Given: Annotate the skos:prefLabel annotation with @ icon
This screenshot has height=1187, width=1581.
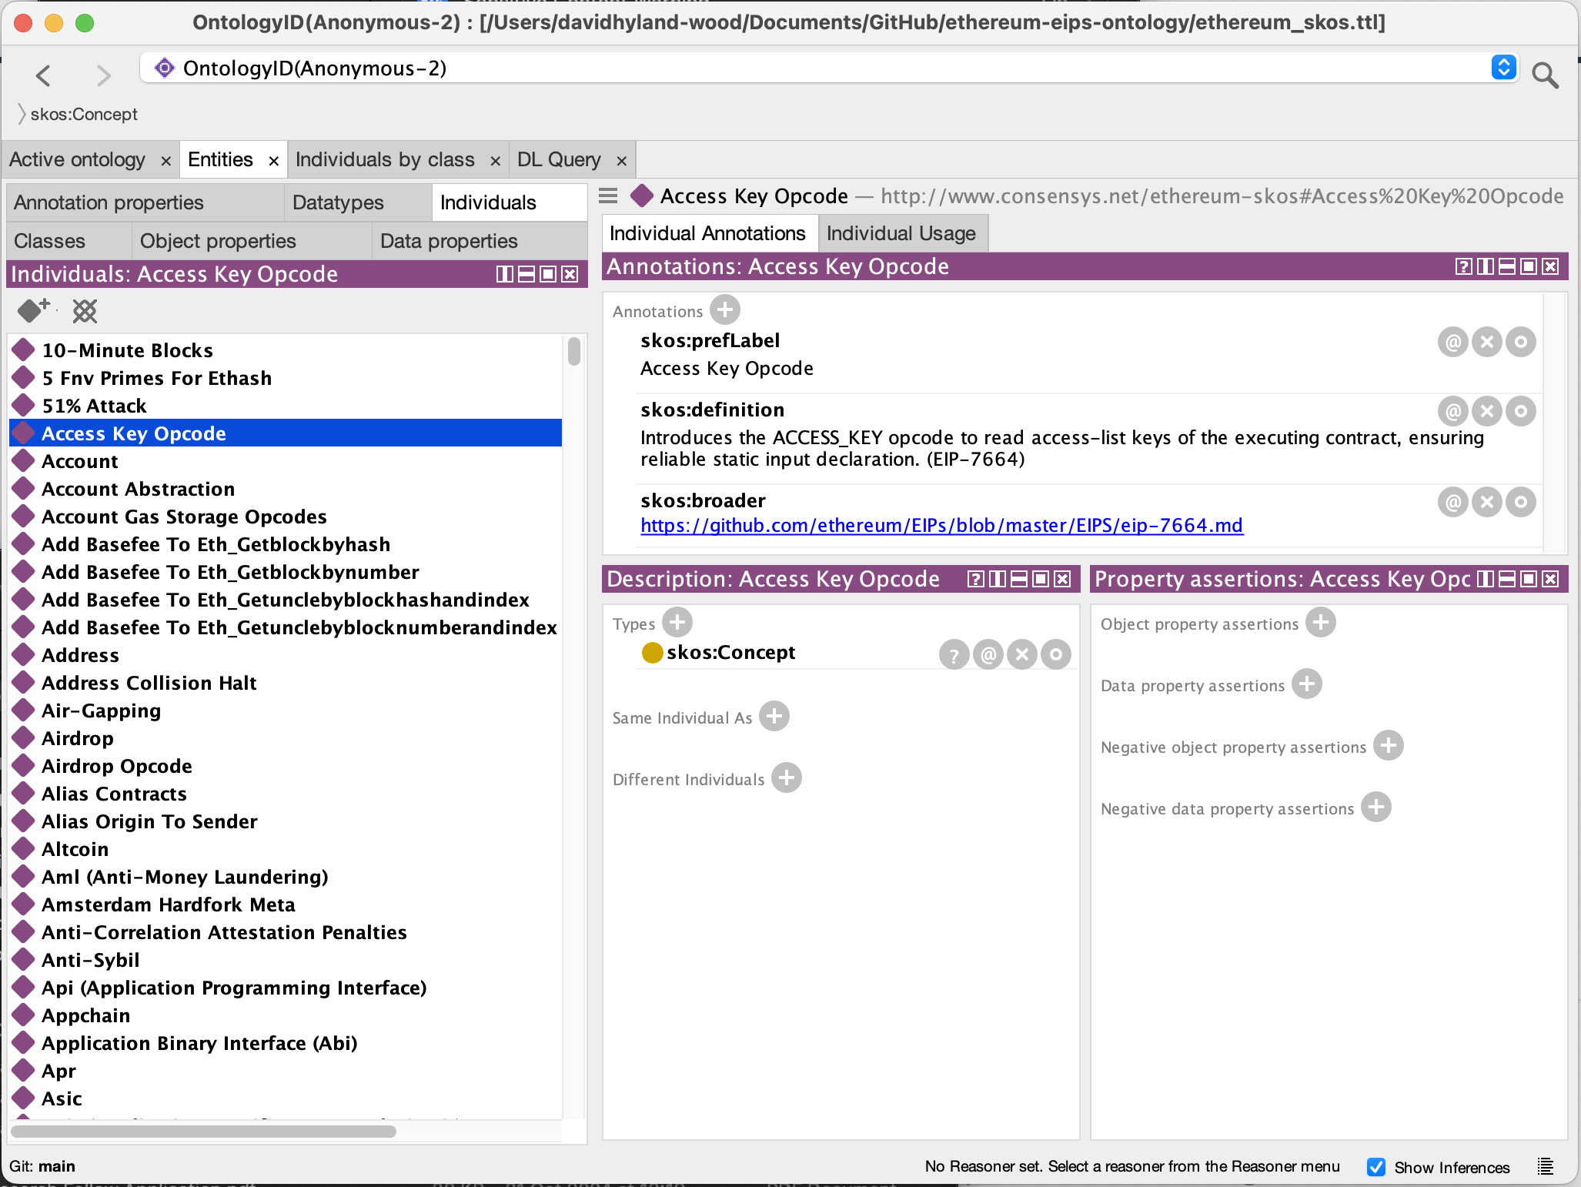Looking at the screenshot, I should click(1452, 342).
